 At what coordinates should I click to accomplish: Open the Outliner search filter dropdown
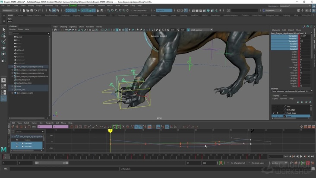[x=49, y=33]
